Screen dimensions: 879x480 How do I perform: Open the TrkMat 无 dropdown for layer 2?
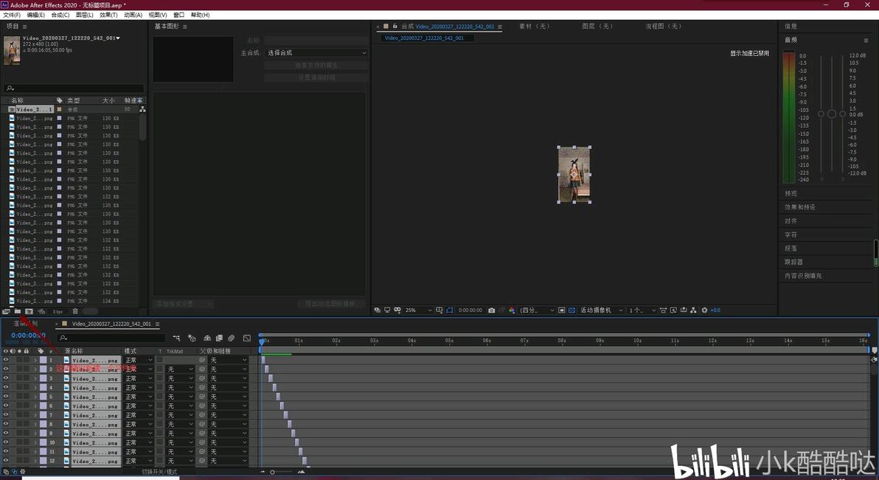[x=180, y=369]
